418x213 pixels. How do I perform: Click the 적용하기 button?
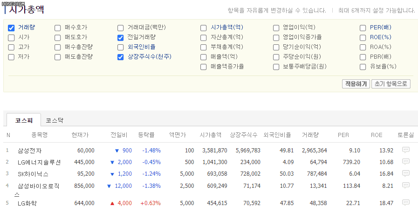356,84
